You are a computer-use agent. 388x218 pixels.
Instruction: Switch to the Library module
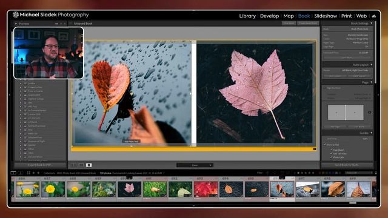(x=247, y=16)
